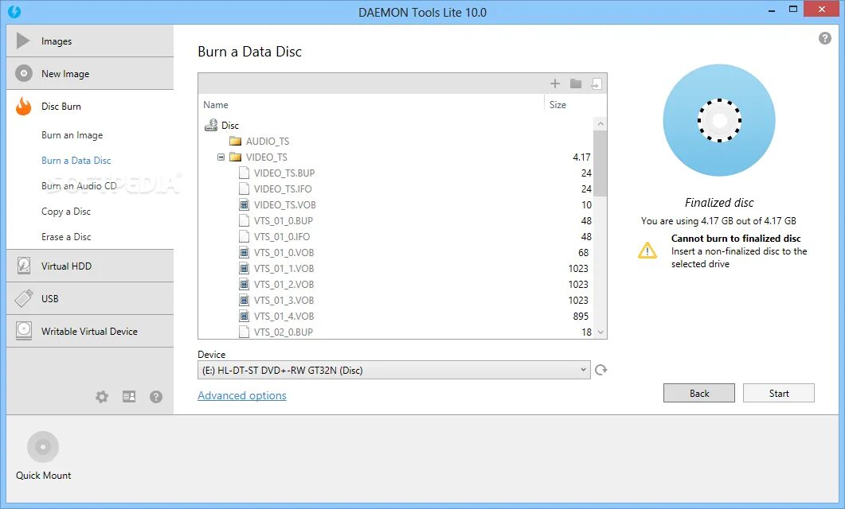Click the Quick Mount label
The width and height of the screenshot is (845, 509).
43,475
